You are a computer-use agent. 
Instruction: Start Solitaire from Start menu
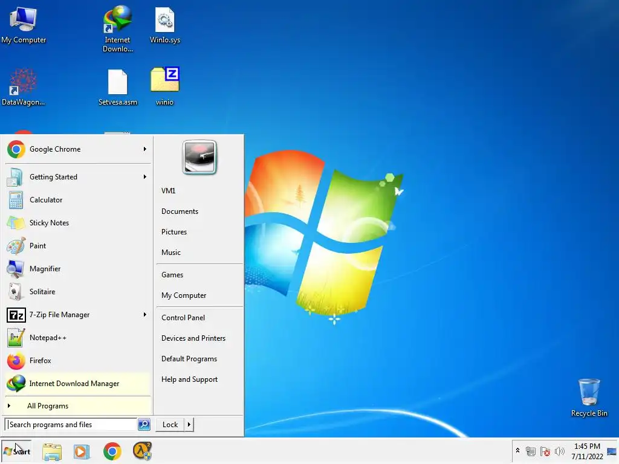pyautogui.click(x=78, y=292)
